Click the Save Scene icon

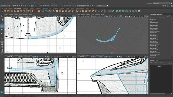coord(17,6)
